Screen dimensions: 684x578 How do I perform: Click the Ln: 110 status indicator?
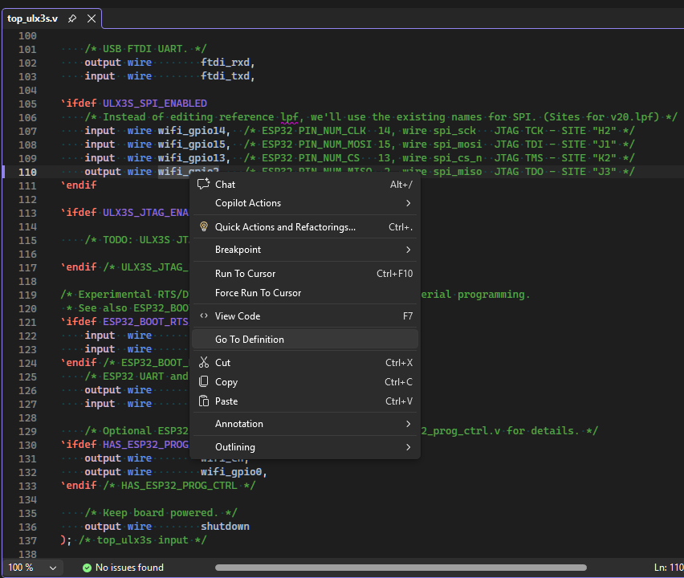(668, 568)
